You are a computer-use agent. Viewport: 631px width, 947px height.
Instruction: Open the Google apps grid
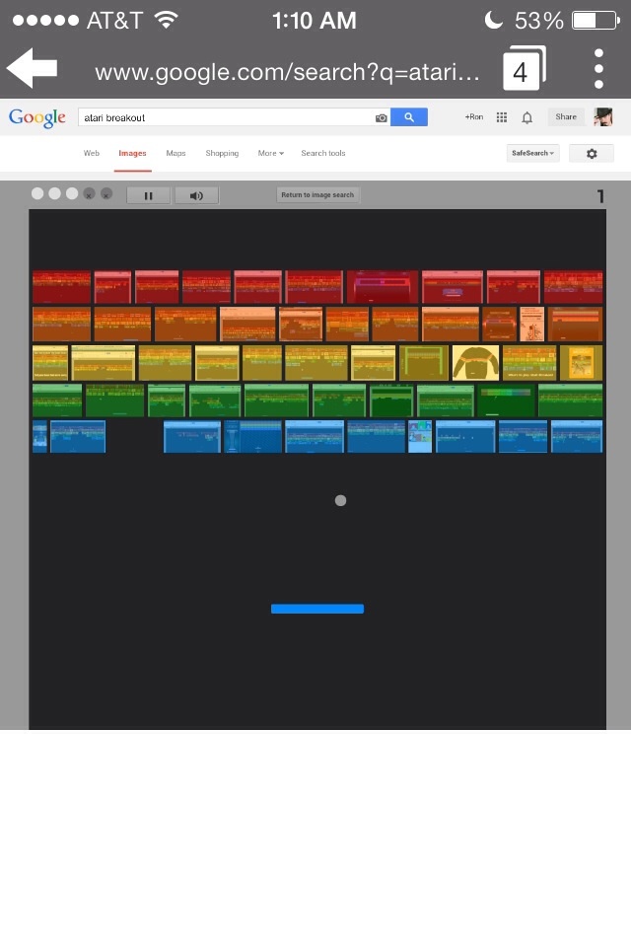pos(502,117)
